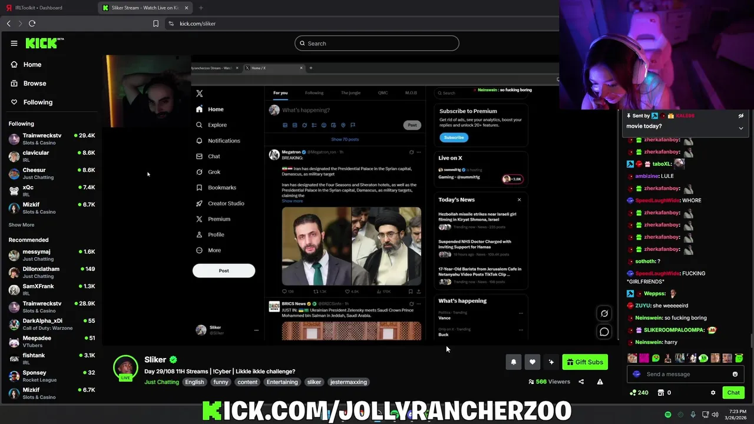Open DarkAlpha_xDi recommended channel
The image size is (754, 424).
(52, 324)
